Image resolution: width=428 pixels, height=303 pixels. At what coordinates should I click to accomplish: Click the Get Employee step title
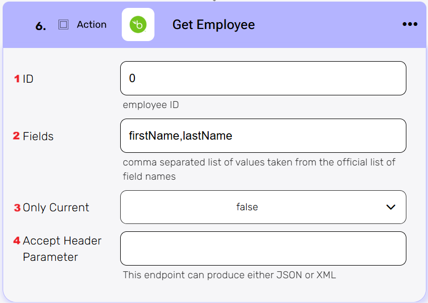tap(213, 25)
